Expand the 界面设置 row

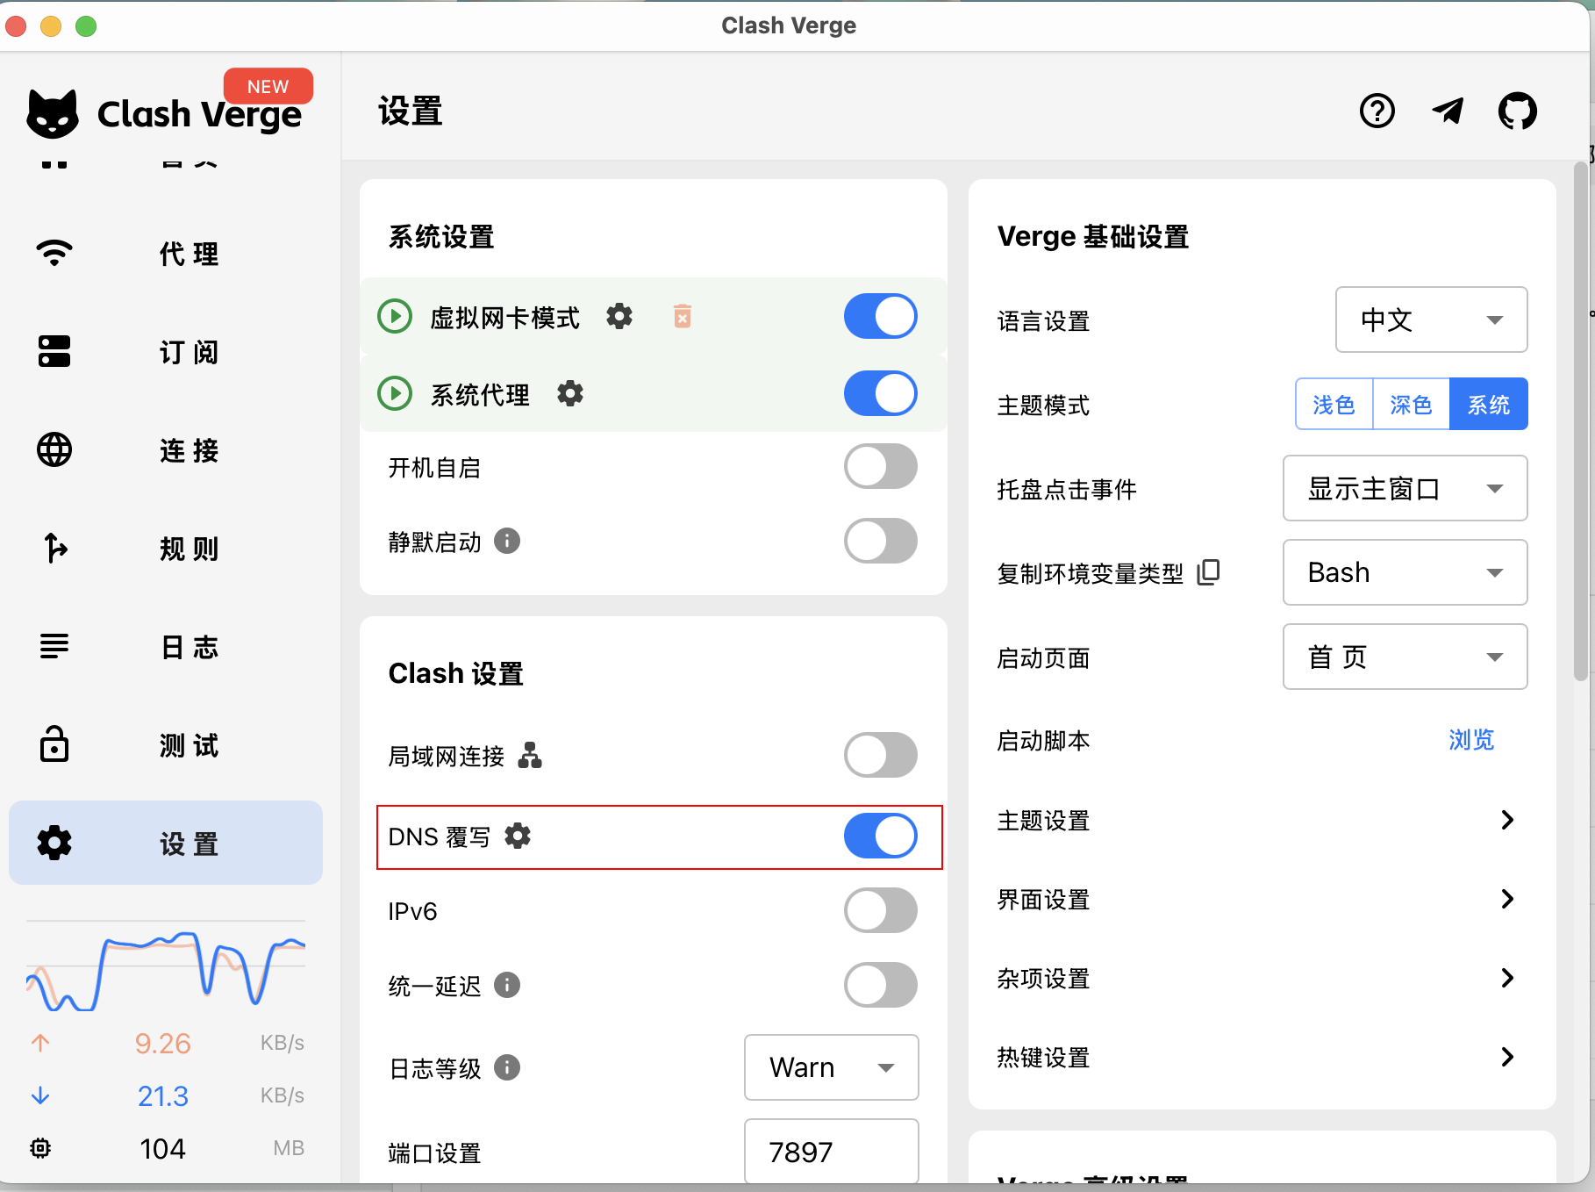1262,899
